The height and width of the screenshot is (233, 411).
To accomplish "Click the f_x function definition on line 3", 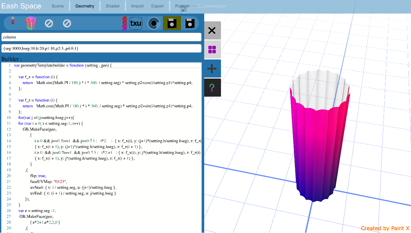I will (38, 77).
